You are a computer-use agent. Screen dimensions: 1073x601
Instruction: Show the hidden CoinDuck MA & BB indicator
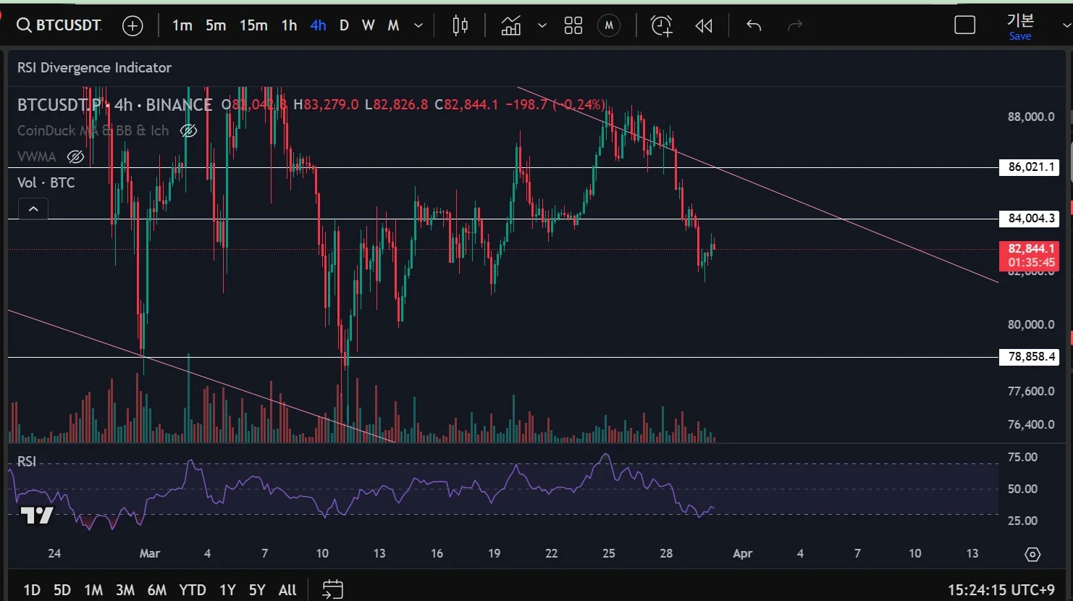(x=188, y=130)
